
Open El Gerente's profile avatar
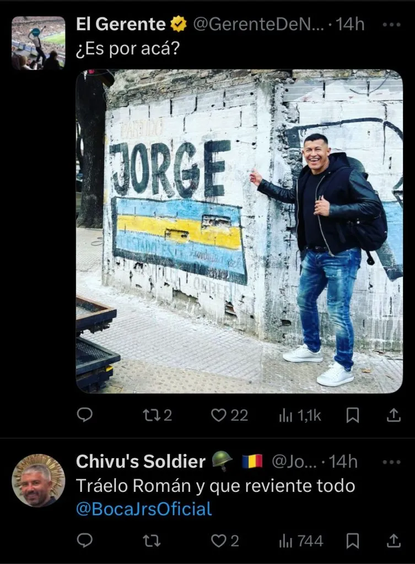[39, 43]
